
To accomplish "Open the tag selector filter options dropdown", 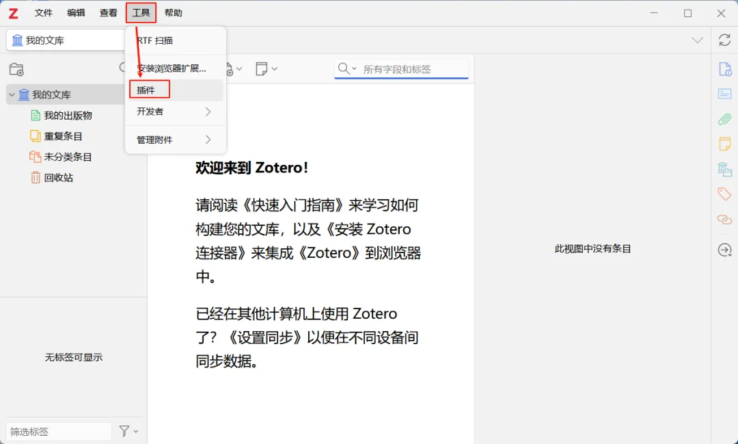I will pyautogui.click(x=128, y=431).
